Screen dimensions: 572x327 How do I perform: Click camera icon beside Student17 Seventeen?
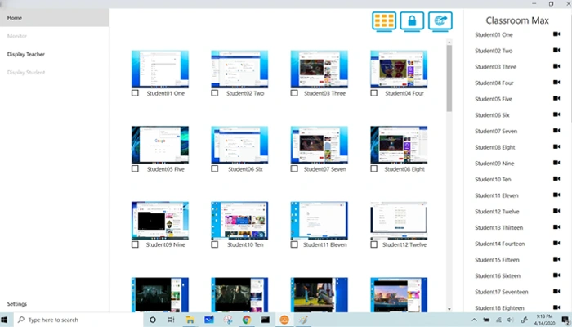[556, 292]
